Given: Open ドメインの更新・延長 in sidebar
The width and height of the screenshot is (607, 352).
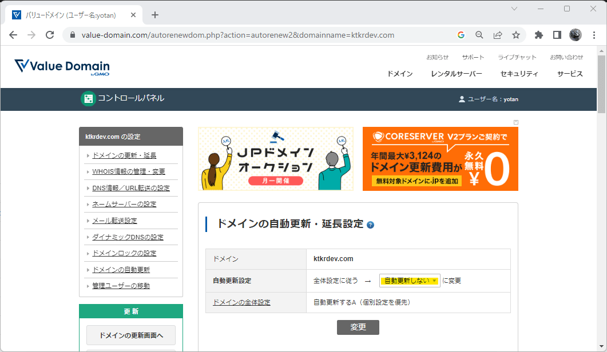Looking at the screenshot, I should coord(124,155).
